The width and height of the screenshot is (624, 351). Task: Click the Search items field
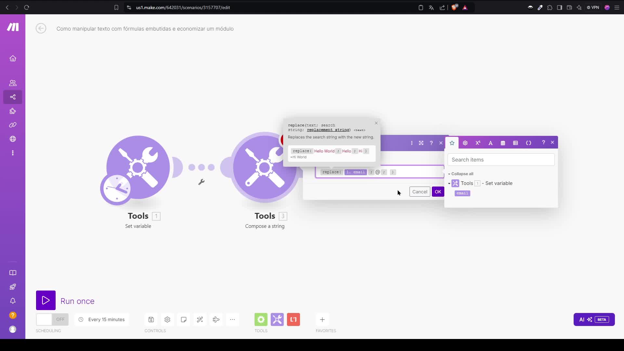tap(501, 160)
